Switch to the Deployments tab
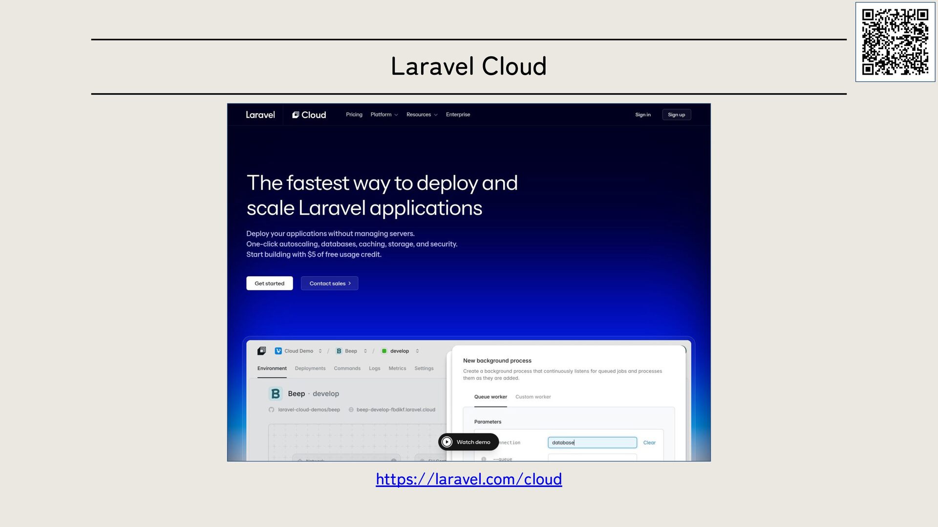 point(310,368)
